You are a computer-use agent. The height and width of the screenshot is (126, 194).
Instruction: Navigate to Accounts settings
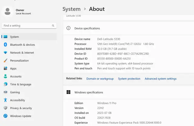[x=29, y=76]
